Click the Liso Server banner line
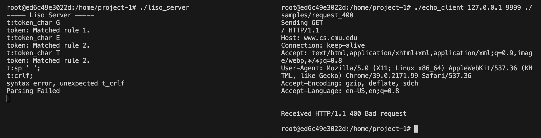The width and height of the screenshot is (541, 138). 50,15
